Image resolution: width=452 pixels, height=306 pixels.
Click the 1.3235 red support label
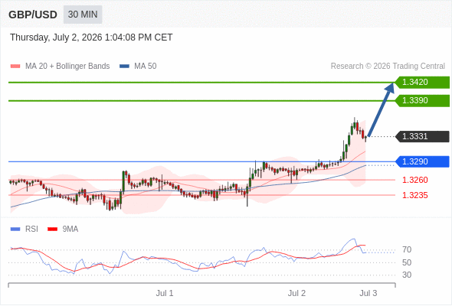pyautogui.click(x=414, y=195)
